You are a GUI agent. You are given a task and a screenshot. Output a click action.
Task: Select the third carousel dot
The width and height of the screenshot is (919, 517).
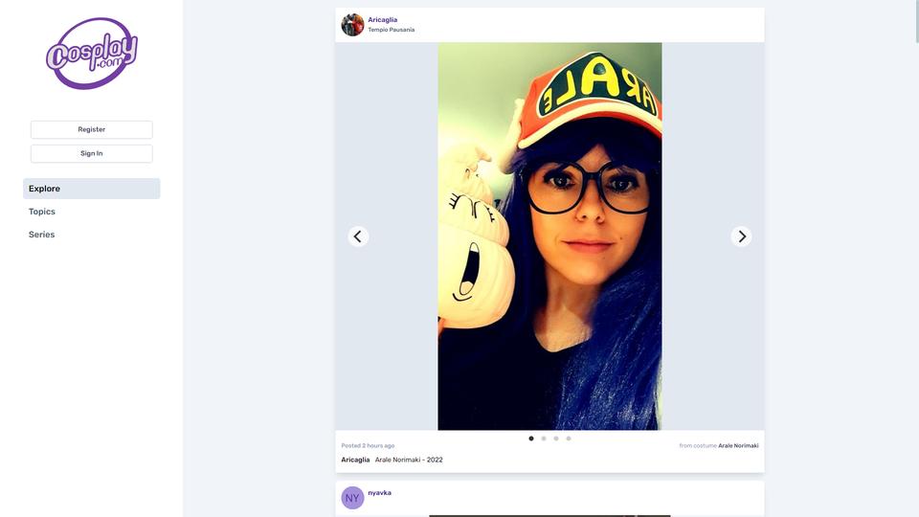(x=556, y=438)
